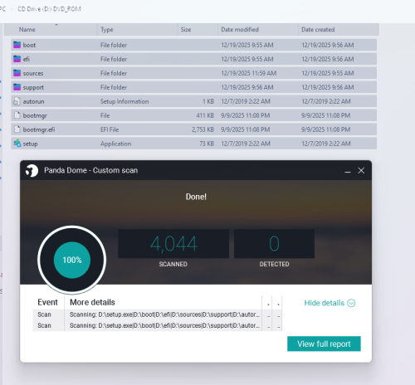Image resolution: width=415 pixels, height=385 pixels.
Task: Click the More details column header
Action: [92, 302]
